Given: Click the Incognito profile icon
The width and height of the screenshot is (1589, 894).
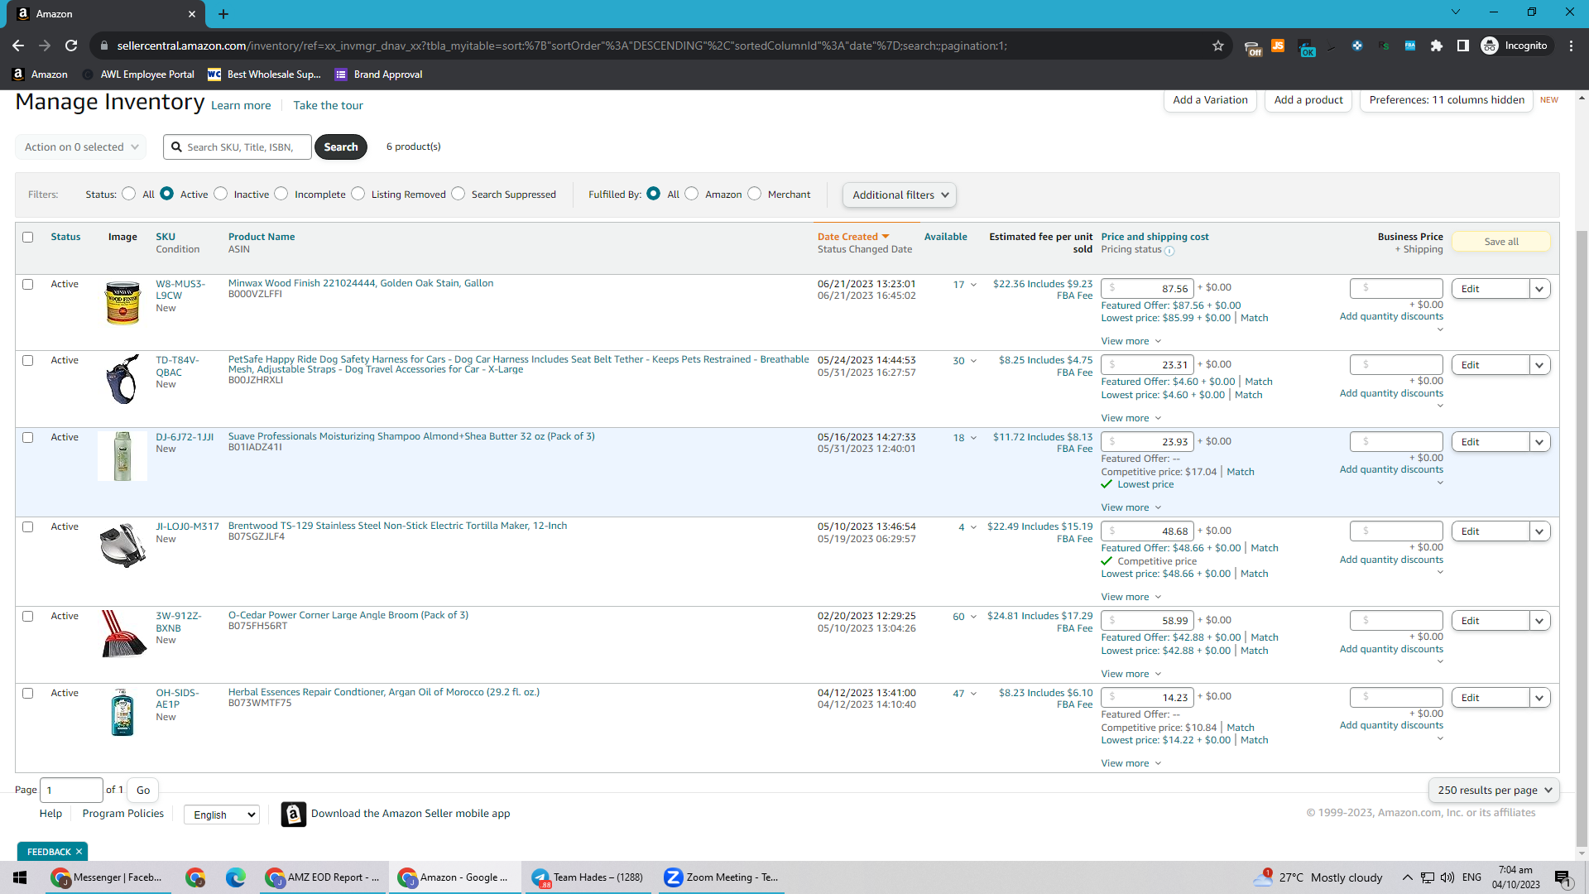Looking at the screenshot, I should 1490,46.
